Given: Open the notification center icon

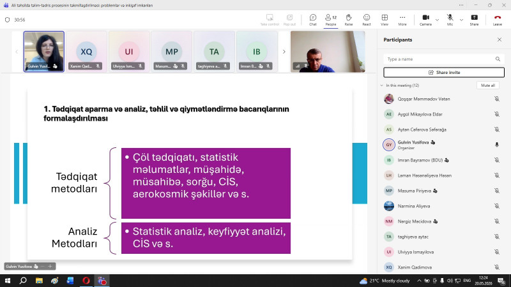Looking at the screenshot, I should [501, 281].
